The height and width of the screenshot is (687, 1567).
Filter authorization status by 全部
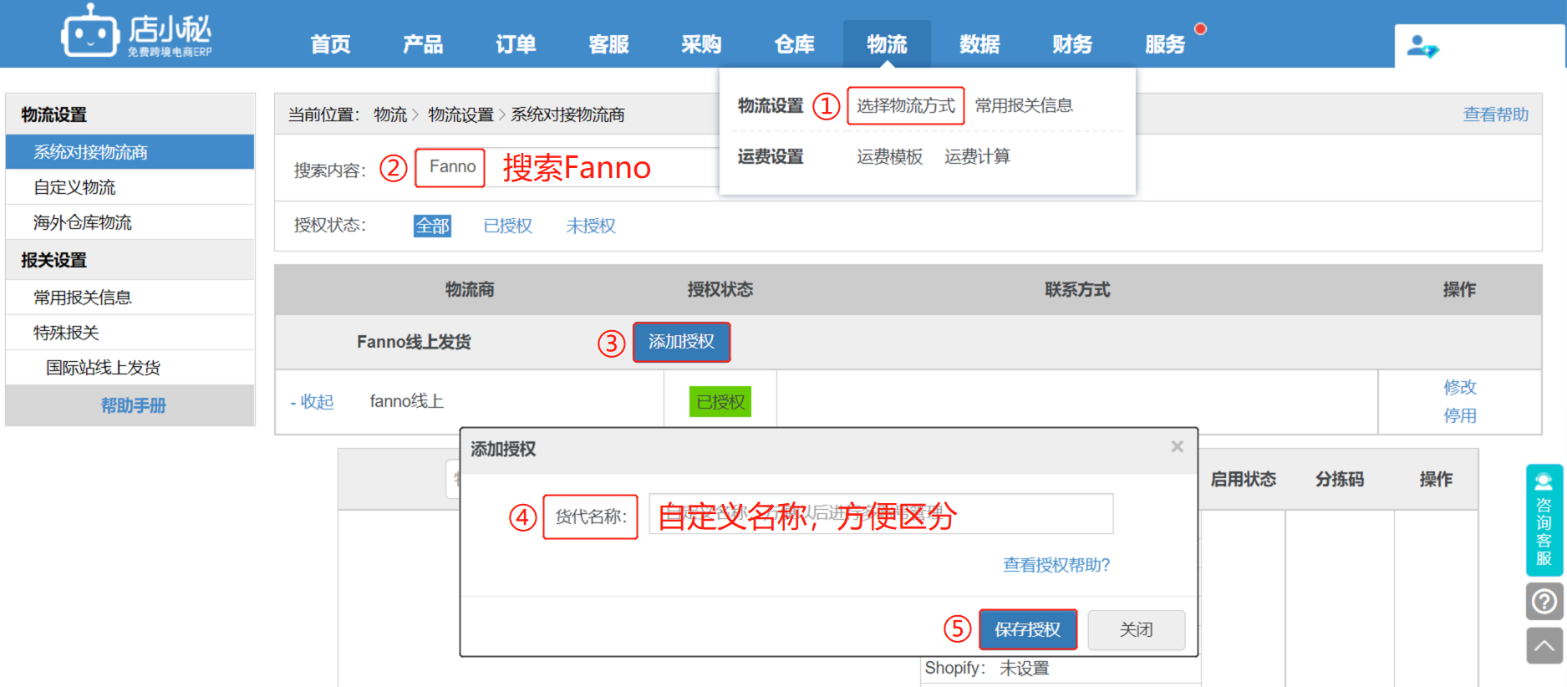pyautogui.click(x=432, y=226)
